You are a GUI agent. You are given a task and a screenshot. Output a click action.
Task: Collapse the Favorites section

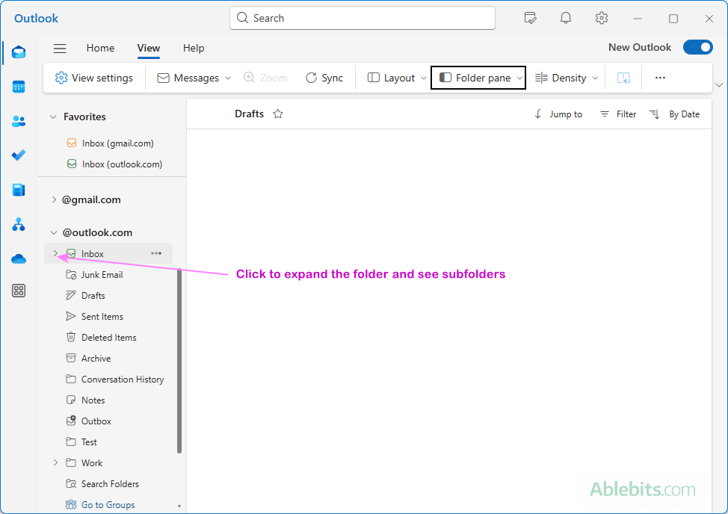click(53, 117)
